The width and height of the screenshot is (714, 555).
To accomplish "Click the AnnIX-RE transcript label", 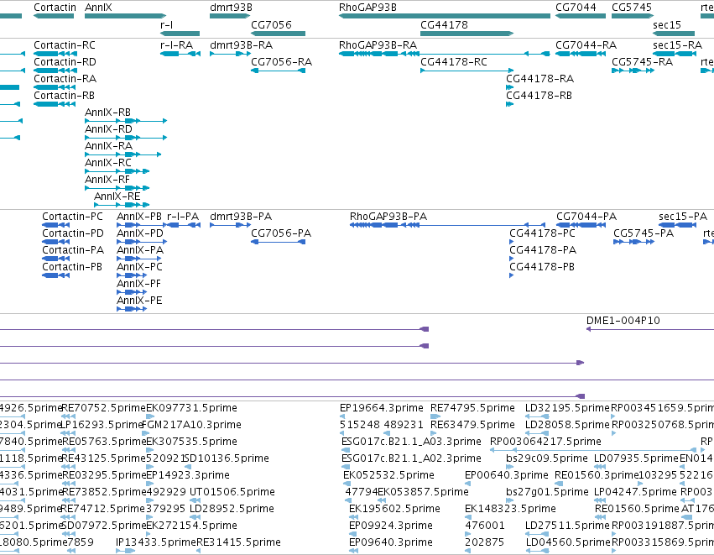I will 117,196.
